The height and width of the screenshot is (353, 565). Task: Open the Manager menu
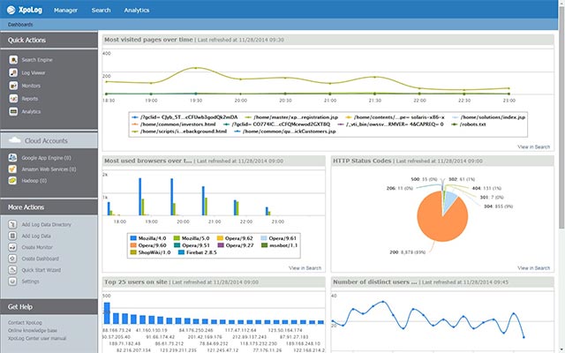click(x=65, y=11)
